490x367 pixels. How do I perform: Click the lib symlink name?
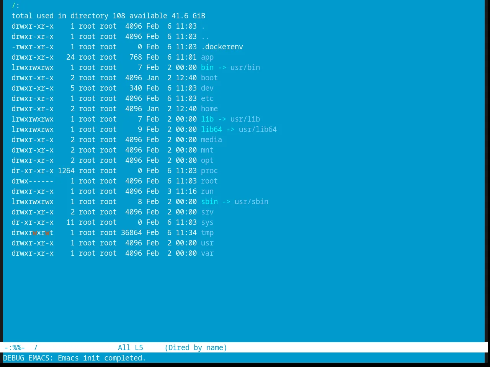point(207,119)
